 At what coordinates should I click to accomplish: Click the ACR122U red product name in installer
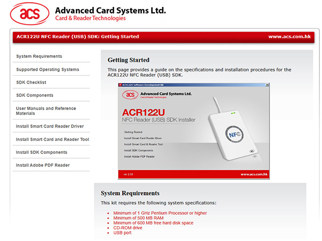click(x=143, y=112)
